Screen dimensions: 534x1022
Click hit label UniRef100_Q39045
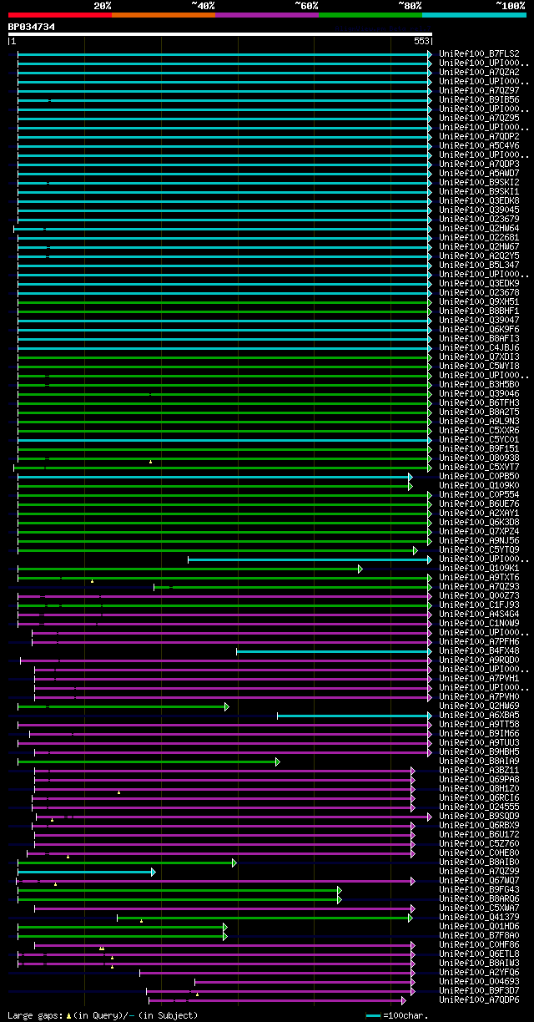(480, 210)
